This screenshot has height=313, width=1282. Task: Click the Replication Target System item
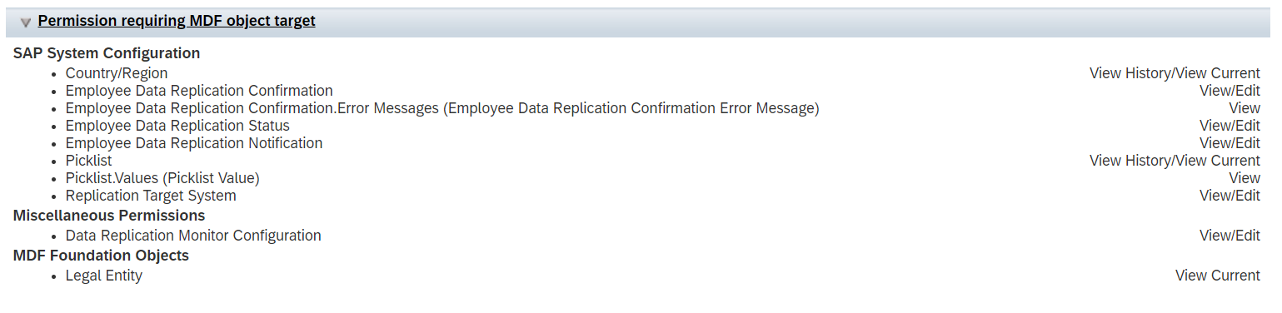151,196
